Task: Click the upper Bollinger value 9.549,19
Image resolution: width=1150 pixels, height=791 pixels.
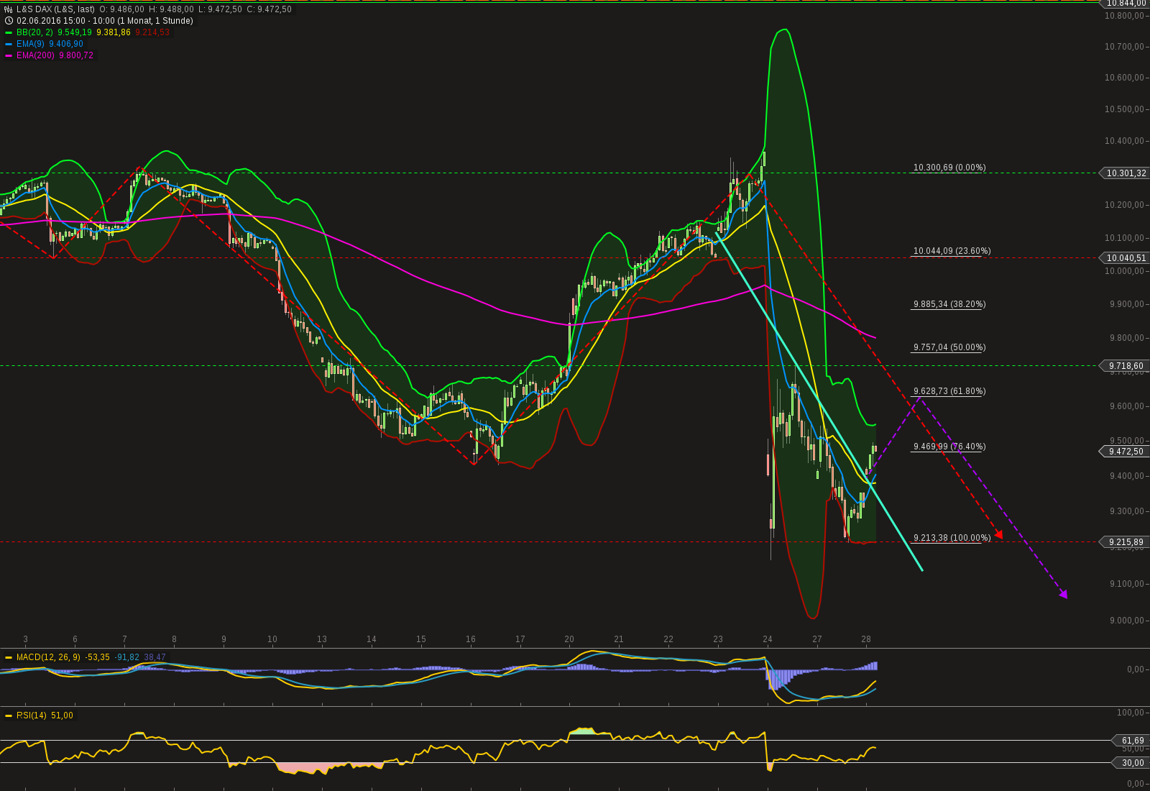Action: 75,32
